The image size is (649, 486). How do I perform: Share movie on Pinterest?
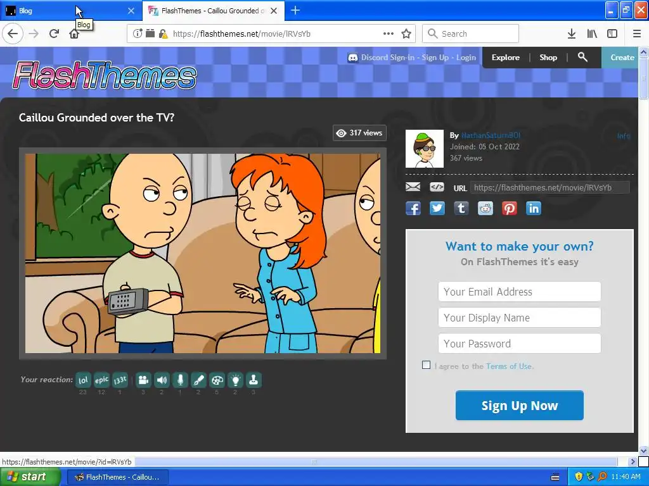click(x=510, y=208)
